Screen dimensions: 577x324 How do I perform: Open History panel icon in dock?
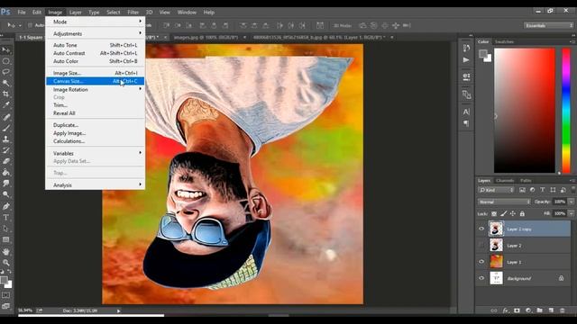click(x=466, y=48)
